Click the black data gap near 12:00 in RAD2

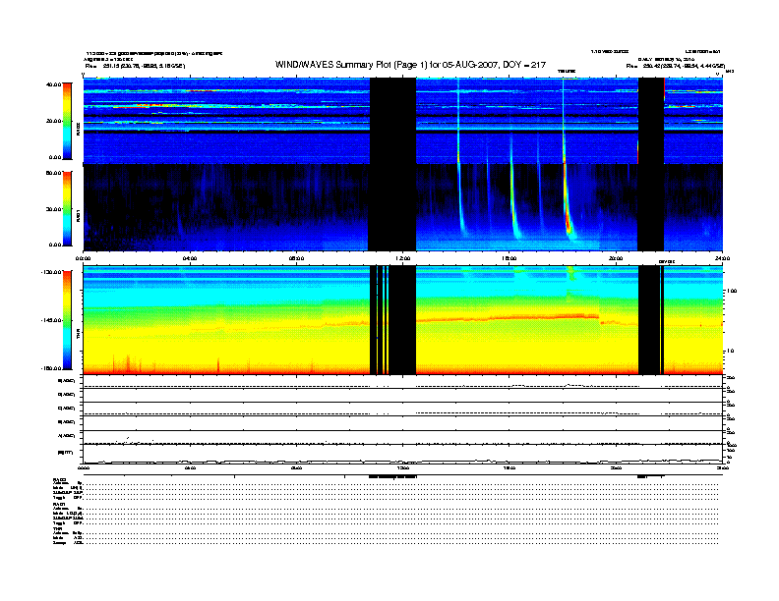pos(393,121)
